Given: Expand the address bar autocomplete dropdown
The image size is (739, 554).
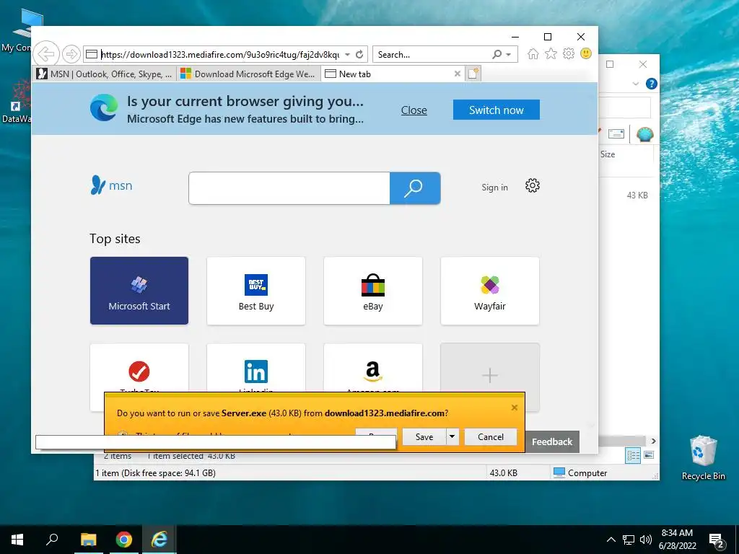Looking at the screenshot, I should (x=347, y=55).
